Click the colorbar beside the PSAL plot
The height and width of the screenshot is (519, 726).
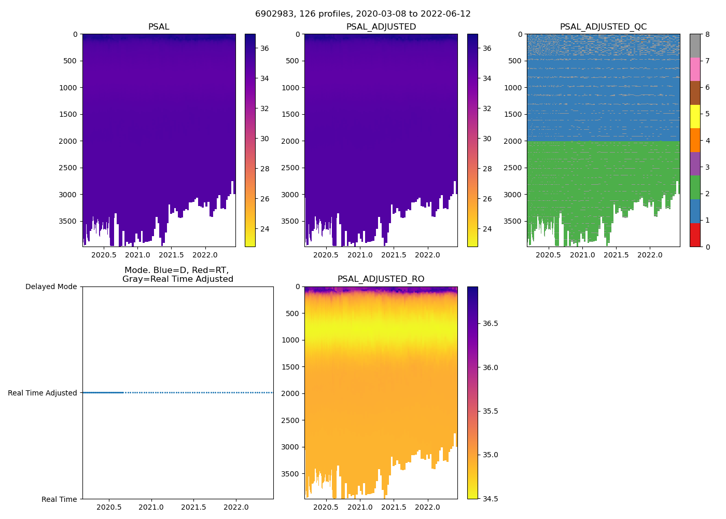pyautogui.click(x=250, y=140)
